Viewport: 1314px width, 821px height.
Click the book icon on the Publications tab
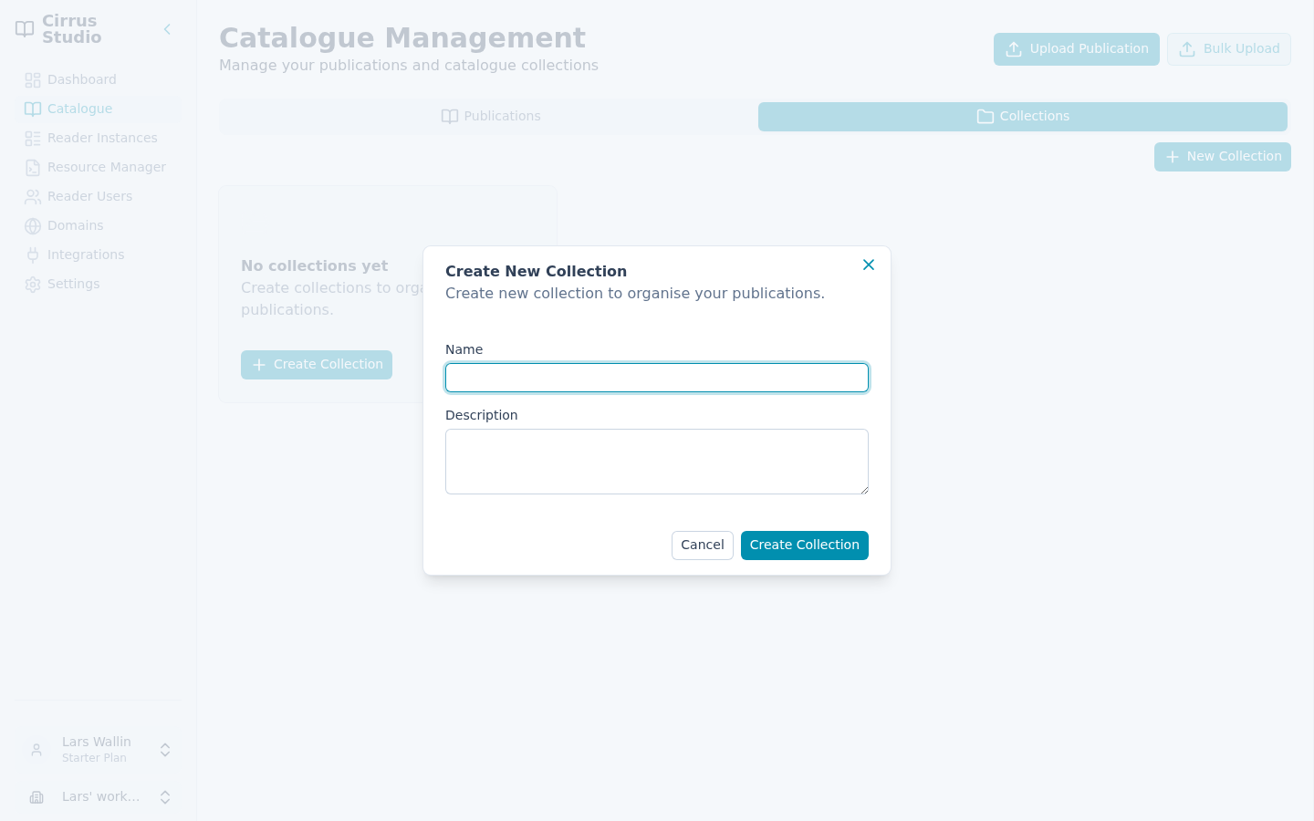pyautogui.click(x=450, y=117)
